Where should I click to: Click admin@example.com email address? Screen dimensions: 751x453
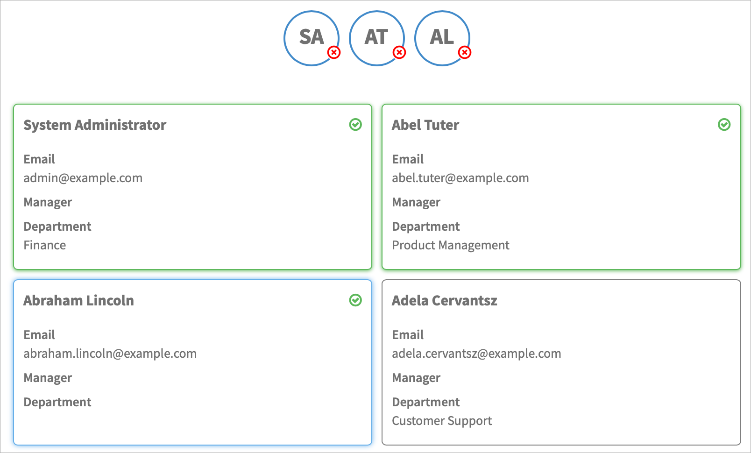(x=83, y=178)
